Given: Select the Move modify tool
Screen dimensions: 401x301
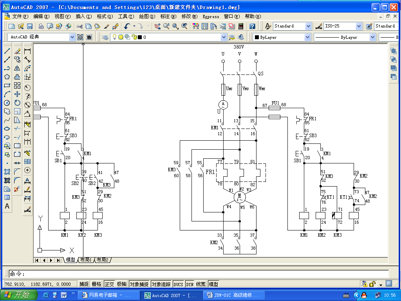Looking at the screenshot, I should click(17, 94).
